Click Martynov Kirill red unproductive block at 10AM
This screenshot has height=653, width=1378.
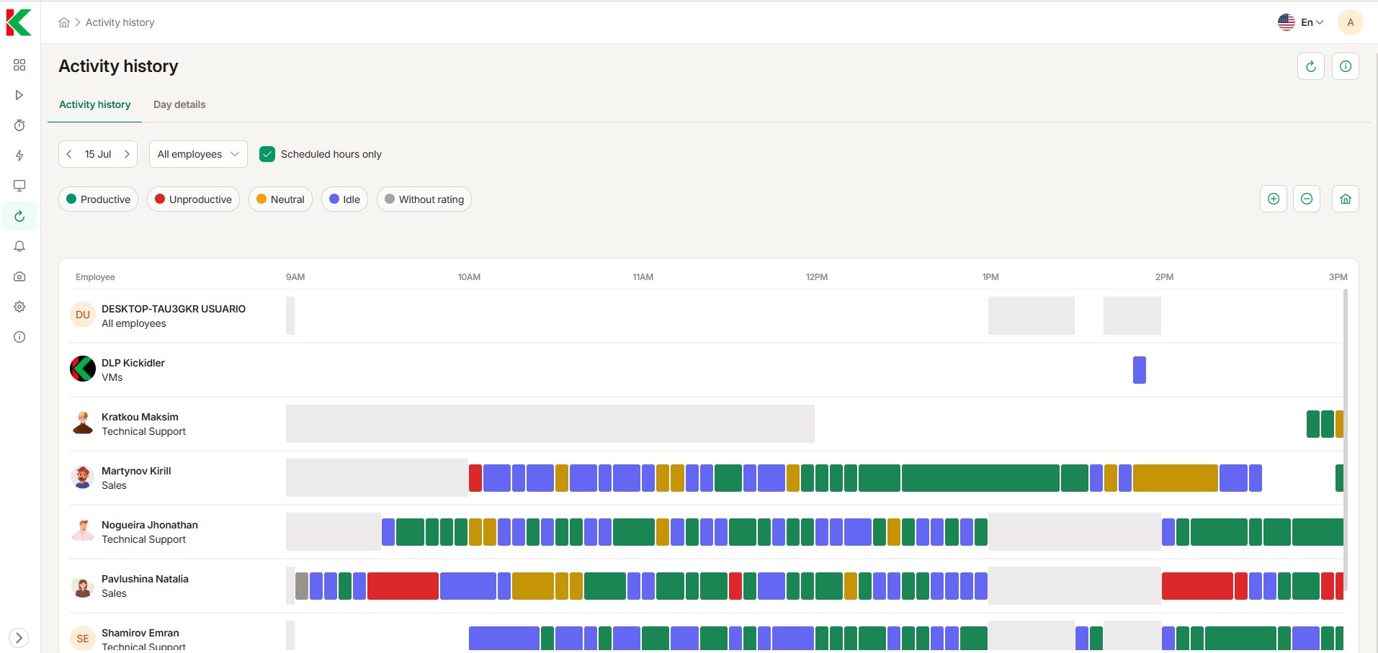click(475, 478)
